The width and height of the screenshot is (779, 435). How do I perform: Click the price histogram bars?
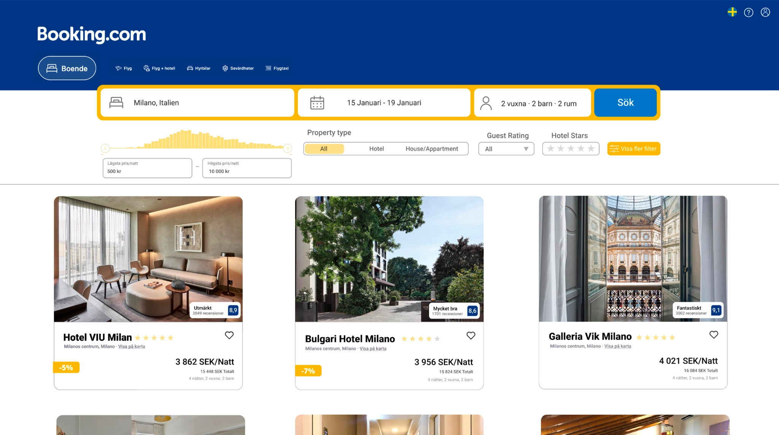click(196, 139)
